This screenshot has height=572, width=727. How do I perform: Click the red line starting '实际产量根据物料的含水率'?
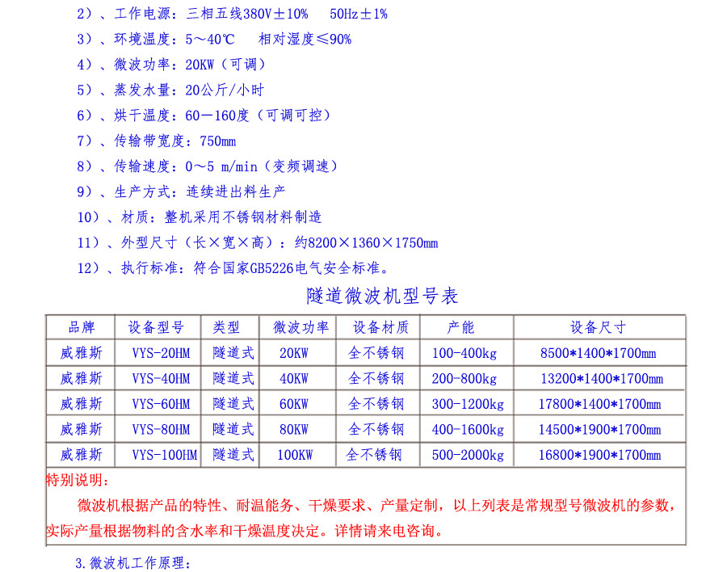245,531
